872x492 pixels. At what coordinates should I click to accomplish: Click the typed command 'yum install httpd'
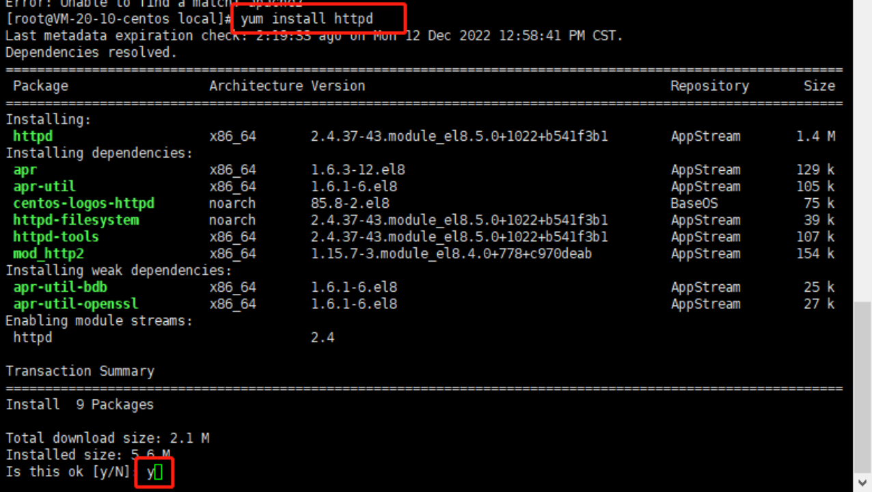(307, 19)
